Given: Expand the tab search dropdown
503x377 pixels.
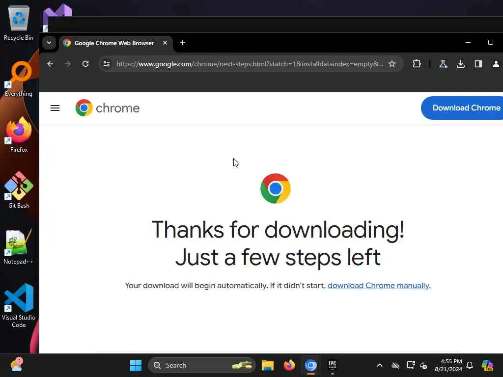Looking at the screenshot, I should point(49,43).
